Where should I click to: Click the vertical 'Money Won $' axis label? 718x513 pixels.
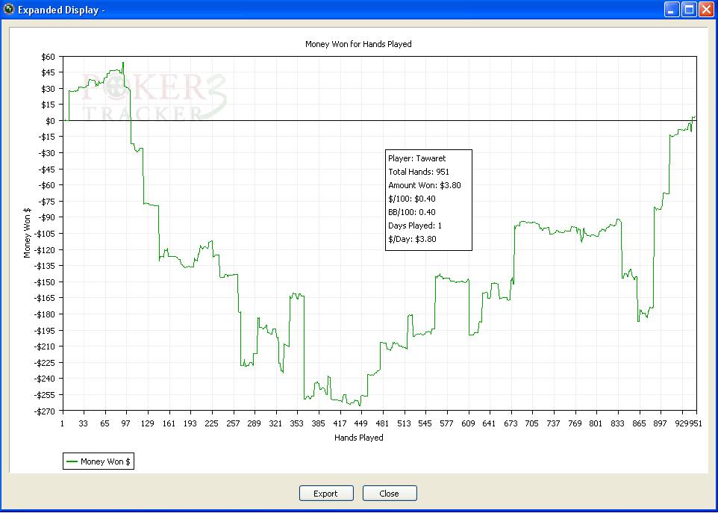pos(27,233)
